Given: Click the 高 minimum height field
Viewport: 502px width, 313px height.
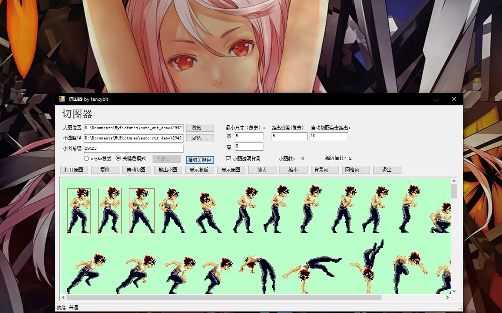Looking at the screenshot, I should [x=249, y=146].
